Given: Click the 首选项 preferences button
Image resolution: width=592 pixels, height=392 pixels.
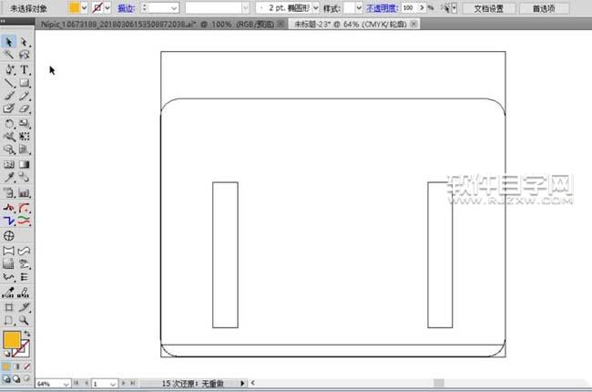Looking at the screenshot, I should (x=544, y=8).
